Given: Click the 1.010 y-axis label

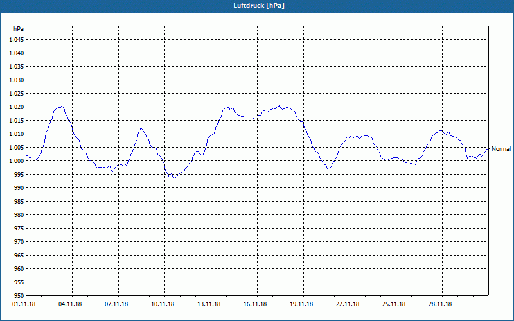Looking at the screenshot, I should point(17,134).
